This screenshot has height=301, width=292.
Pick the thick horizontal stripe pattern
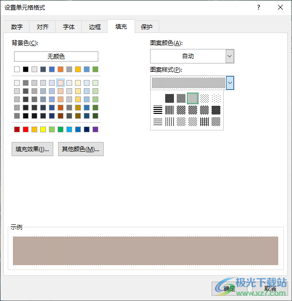click(158, 110)
